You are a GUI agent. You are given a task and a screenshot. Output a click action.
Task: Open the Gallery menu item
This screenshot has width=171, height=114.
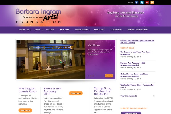50,30
